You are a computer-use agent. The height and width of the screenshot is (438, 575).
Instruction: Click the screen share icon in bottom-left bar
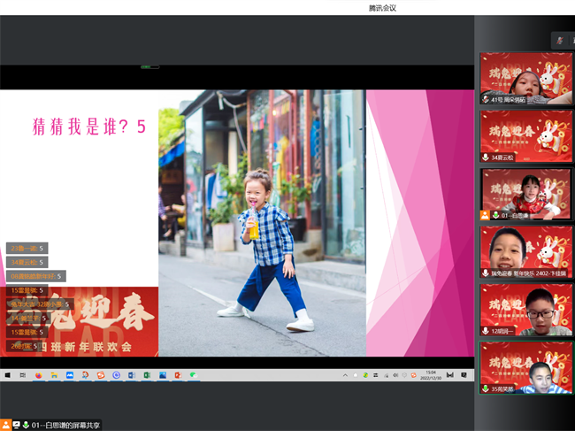[17, 425]
